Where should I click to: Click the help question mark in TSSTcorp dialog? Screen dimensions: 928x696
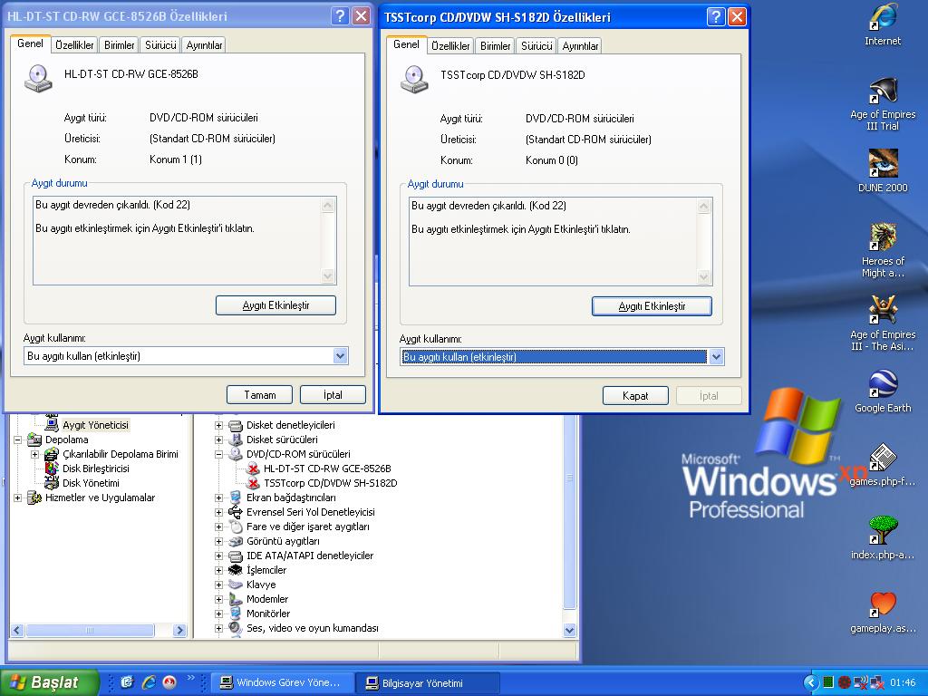click(x=716, y=16)
